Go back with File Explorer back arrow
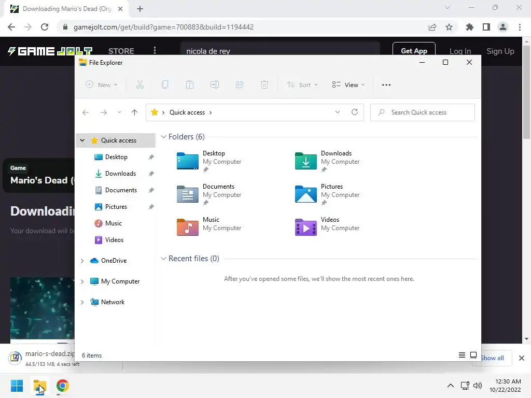This screenshot has width=531, height=398. 86,112
